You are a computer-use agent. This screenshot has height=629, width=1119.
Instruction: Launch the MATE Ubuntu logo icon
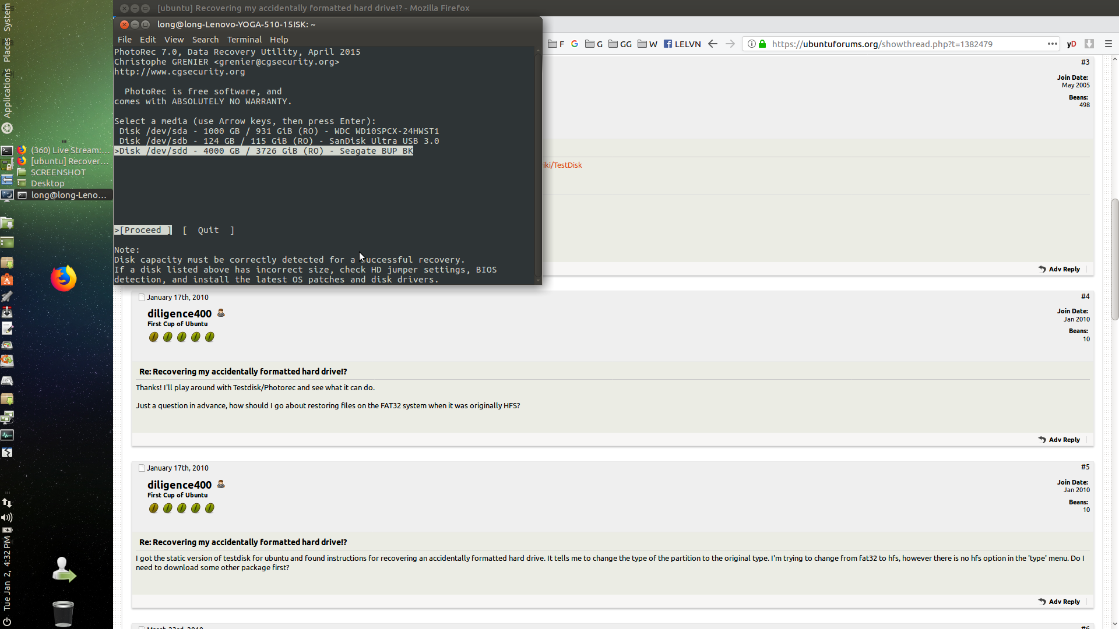[7, 129]
